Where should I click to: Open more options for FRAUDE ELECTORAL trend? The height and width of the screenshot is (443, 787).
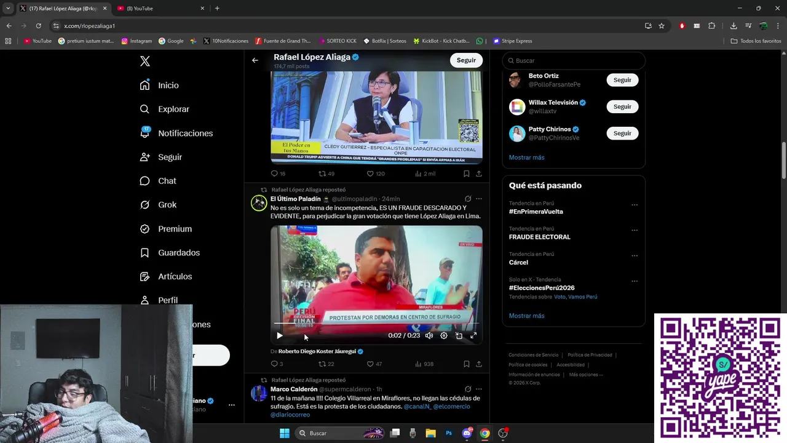point(635,230)
